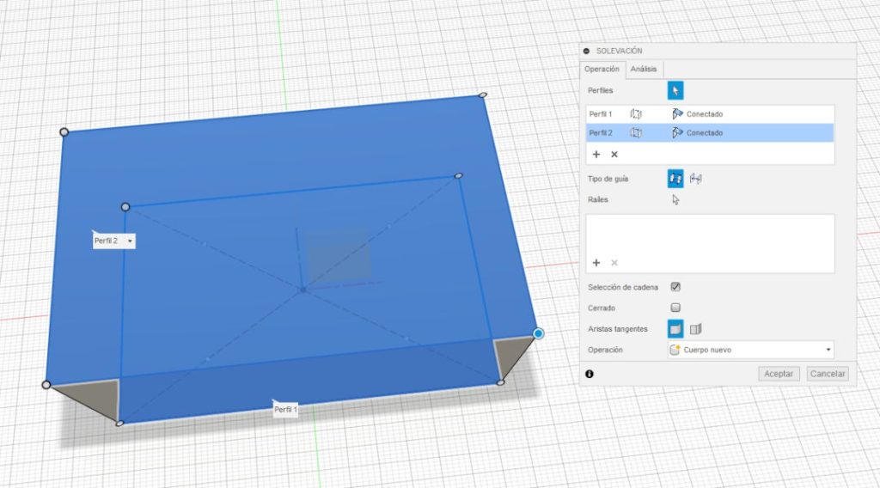Toggle the Selección de cadena checkbox
This screenshot has width=880, height=488.
tap(675, 287)
